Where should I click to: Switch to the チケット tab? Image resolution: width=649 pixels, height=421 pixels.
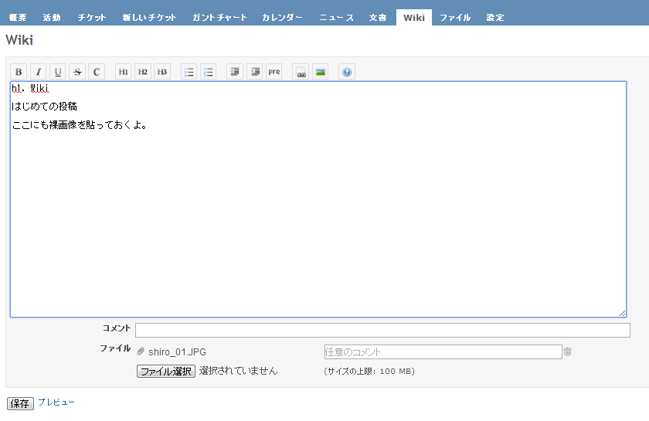[x=92, y=18]
